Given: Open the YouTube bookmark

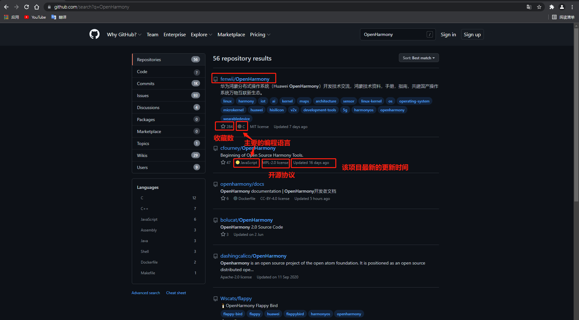Looking at the screenshot, I should (35, 17).
